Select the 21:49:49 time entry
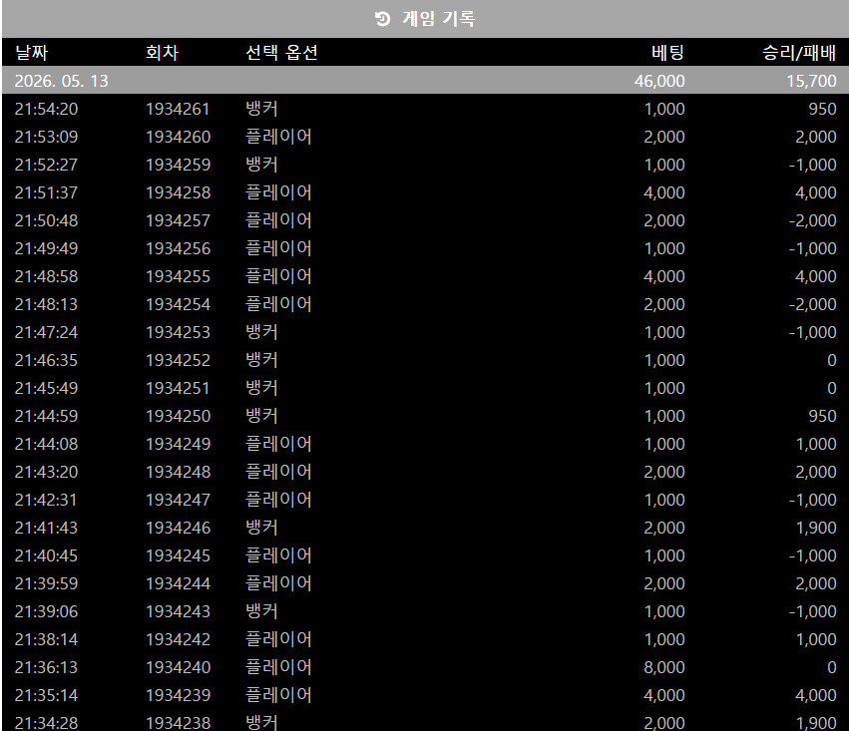 (x=46, y=248)
